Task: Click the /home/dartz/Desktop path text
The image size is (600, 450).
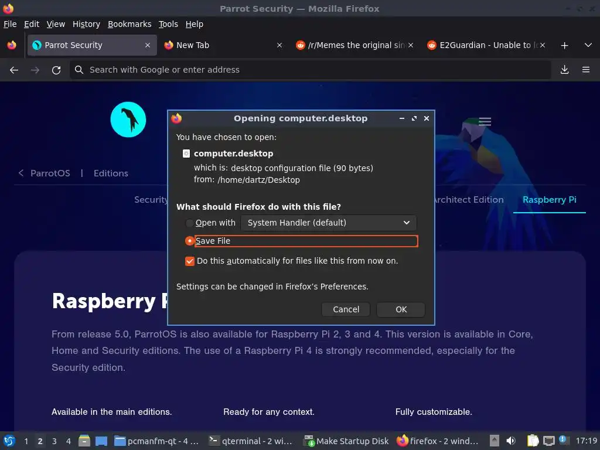Action: [x=258, y=180]
